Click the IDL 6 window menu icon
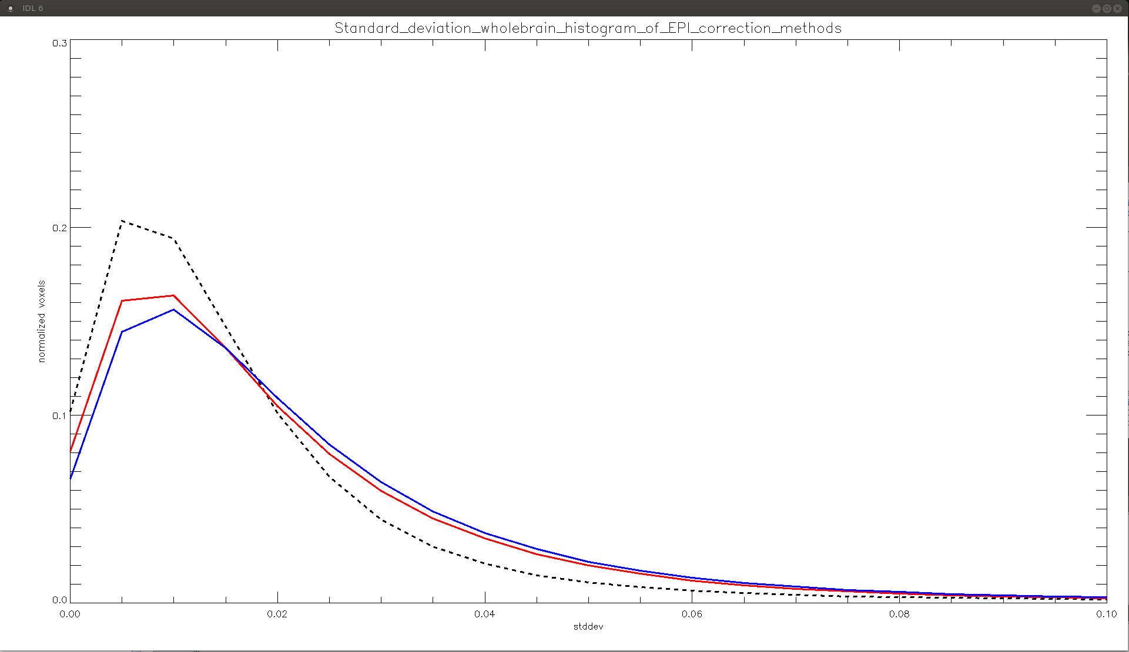This screenshot has width=1129, height=652. point(10,8)
